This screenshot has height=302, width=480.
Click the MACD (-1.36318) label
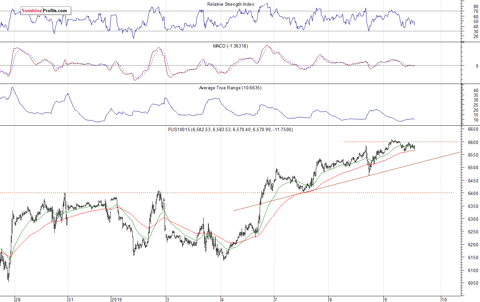[230, 46]
